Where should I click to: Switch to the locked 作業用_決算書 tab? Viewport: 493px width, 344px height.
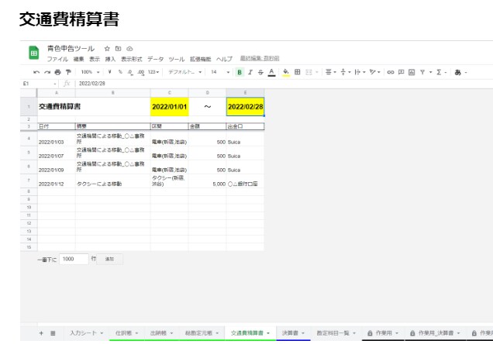click(436, 333)
